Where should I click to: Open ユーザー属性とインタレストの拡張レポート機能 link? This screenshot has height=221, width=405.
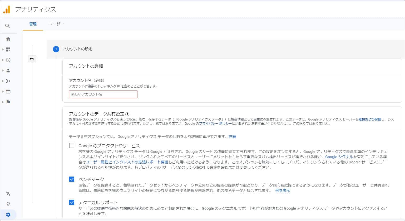point(127,162)
